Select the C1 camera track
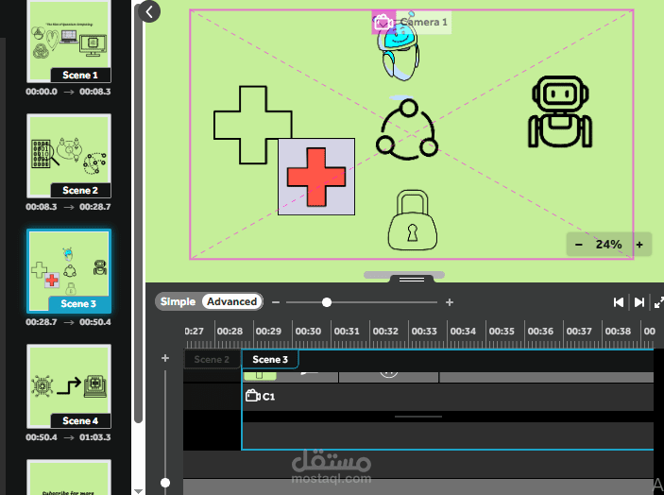This screenshot has height=495, width=664. 448,397
